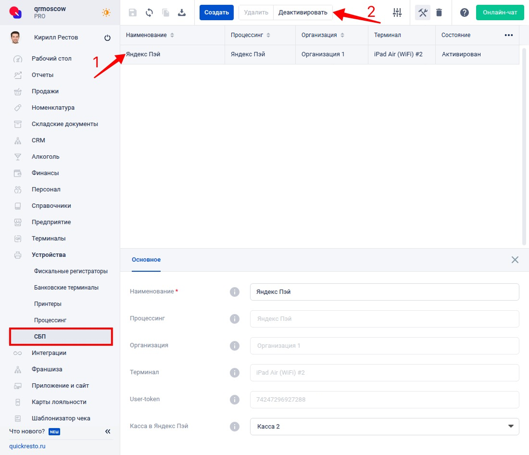Collapse the sidebar with double chevron
Image resolution: width=529 pixels, height=455 pixels.
point(108,431)
